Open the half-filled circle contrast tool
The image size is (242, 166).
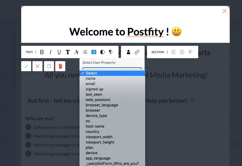tap(102, 52)
